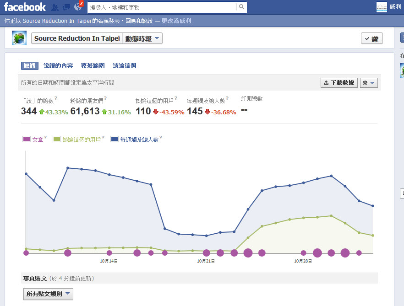Image resolution: width=404 pixels, height=306 pixels.
Task: Click the 更改為威利 link
Action: coord(176,21)
